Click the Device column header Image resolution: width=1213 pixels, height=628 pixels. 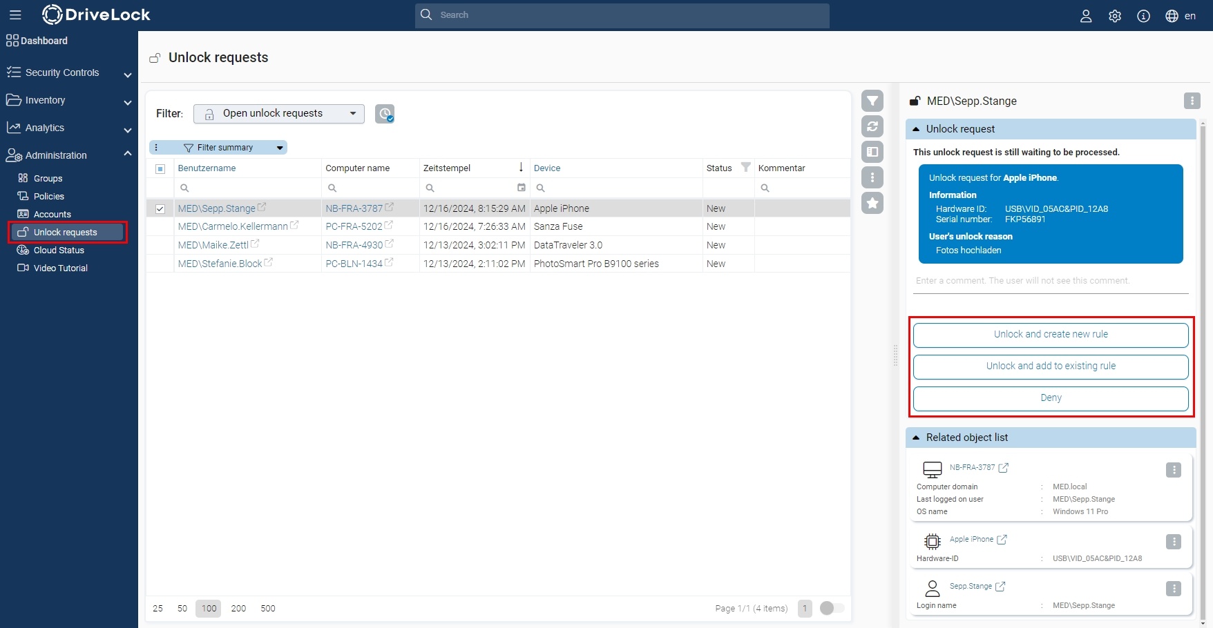(547, 168)
